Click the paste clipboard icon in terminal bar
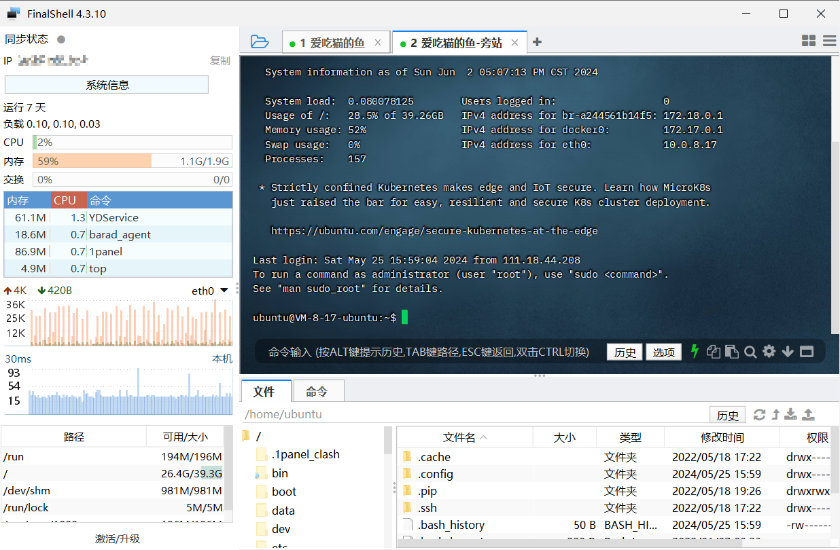Image resolution: width=840 pixels, height=550 pixels. pyautogui.click(x=731, y=352)
